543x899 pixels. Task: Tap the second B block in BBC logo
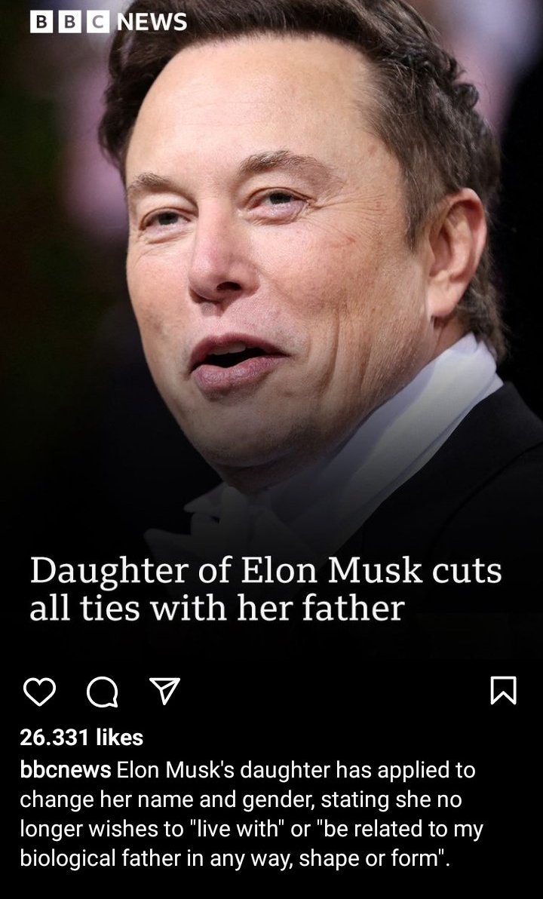click(69, 22)
